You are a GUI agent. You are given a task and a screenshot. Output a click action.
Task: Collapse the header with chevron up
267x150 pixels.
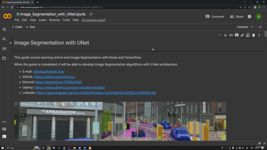(x=260, y=27)
